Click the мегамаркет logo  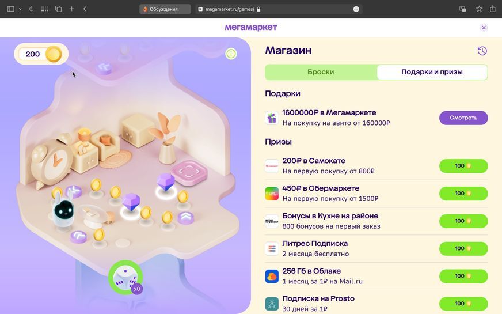(x=250, y=27)
